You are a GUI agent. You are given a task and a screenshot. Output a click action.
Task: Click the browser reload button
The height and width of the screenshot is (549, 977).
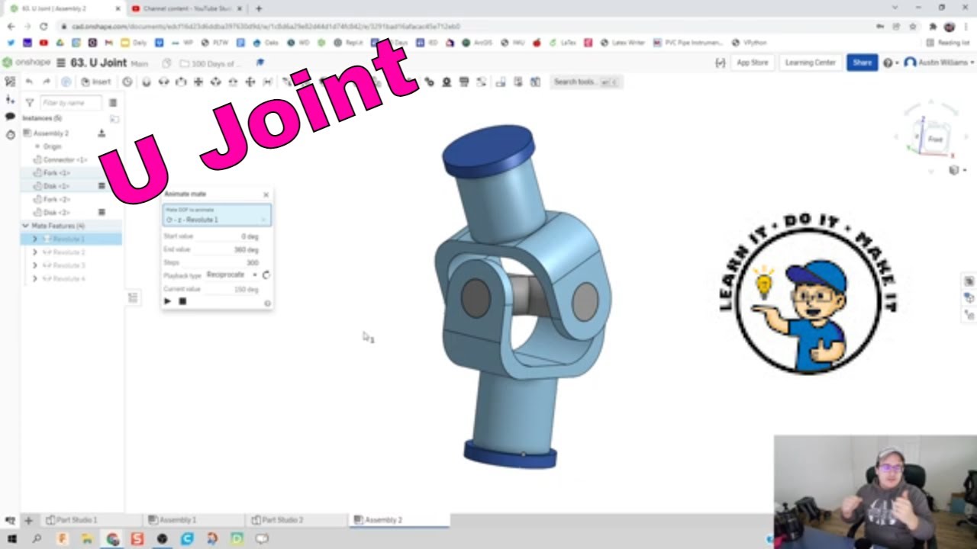tap(44, 26)
